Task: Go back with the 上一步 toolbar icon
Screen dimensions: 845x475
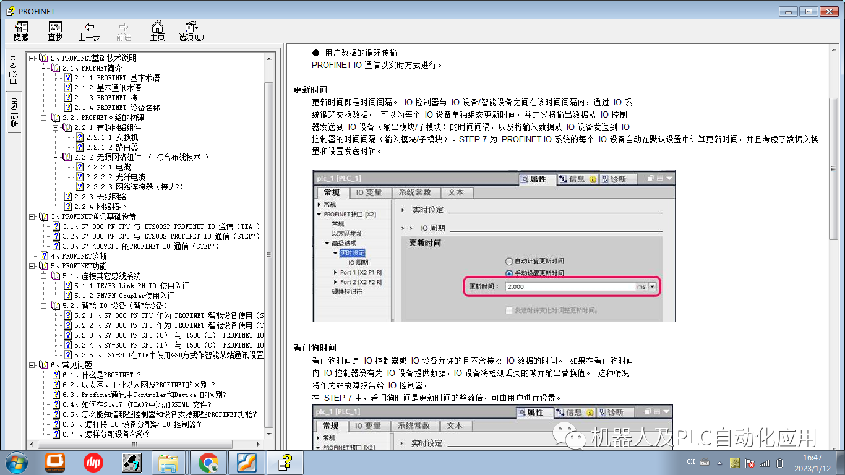Action: click(90, 30)
